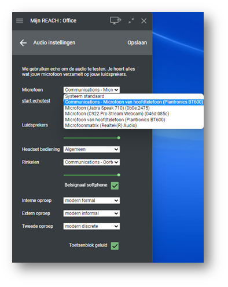Image resolution: width=228 pixels, height=287 pixels.
Task: Click the Headset bediening label
Action: 41,149
